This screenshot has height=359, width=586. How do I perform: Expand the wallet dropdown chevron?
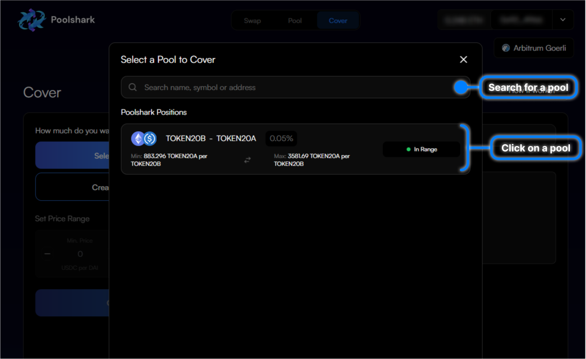pos(563,20)
